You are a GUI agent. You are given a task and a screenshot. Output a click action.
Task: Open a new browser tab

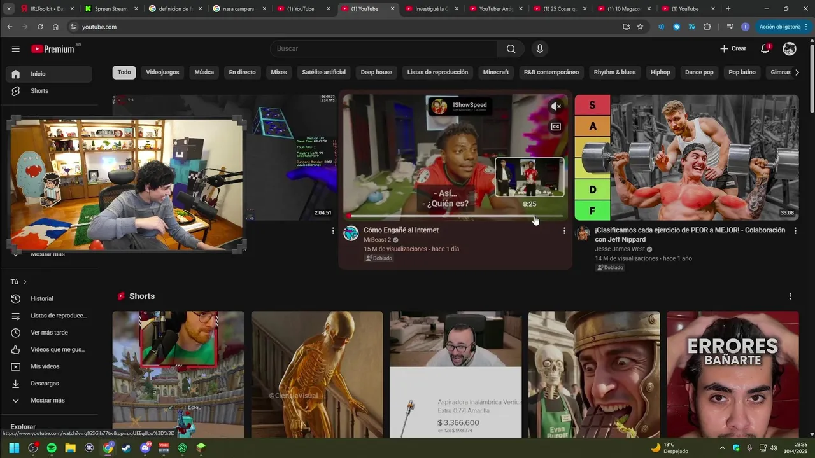click(728, 9)
